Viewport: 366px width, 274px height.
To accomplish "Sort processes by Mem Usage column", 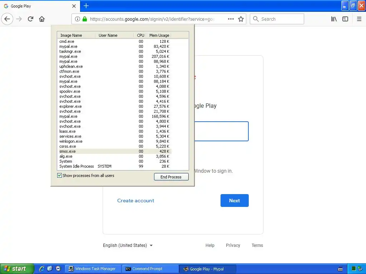I will tap(159, 35).
